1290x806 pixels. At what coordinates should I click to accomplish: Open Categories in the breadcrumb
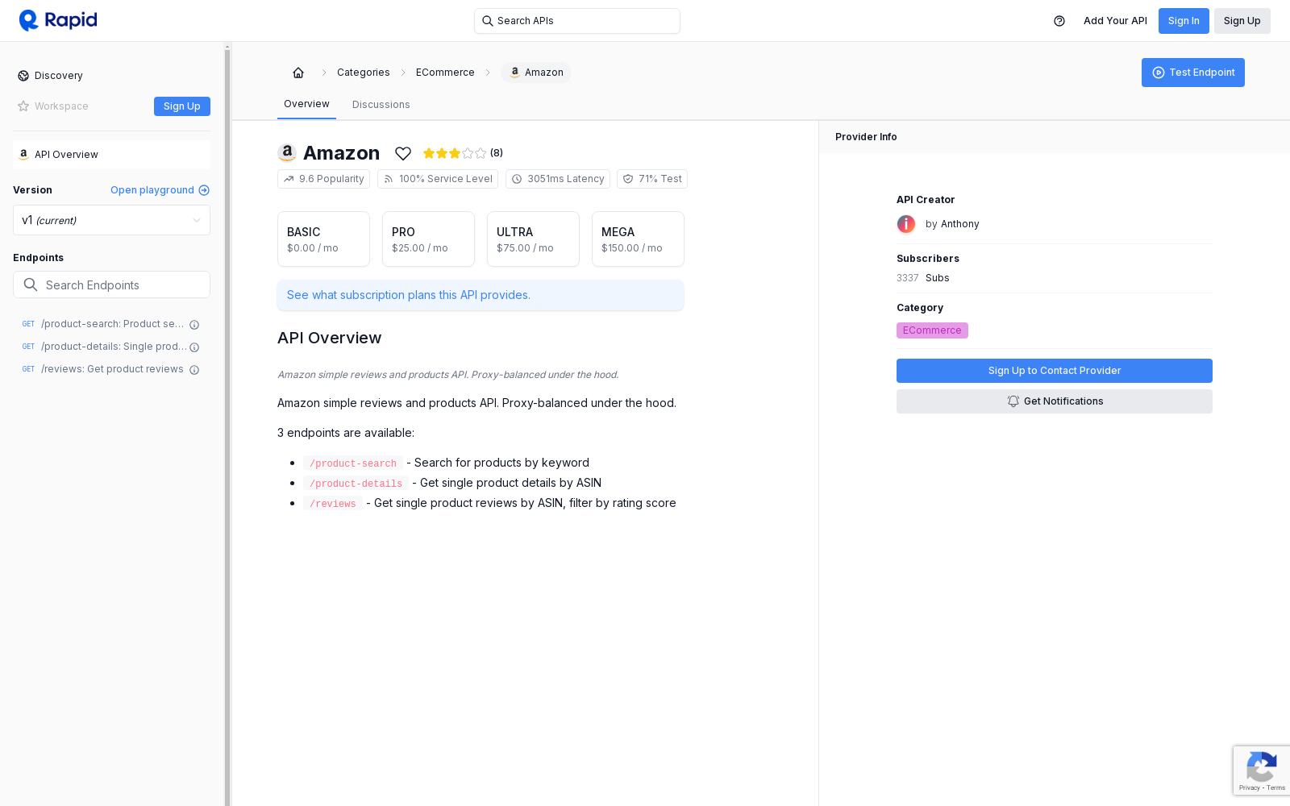point(364,73)
